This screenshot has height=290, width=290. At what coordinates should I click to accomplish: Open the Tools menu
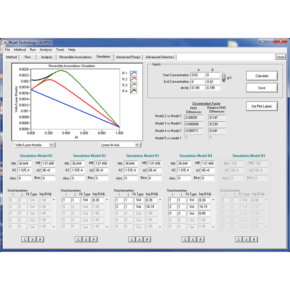click(60, 50)
